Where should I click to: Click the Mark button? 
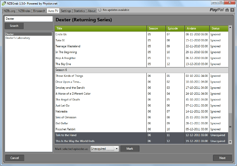[130, 149]
